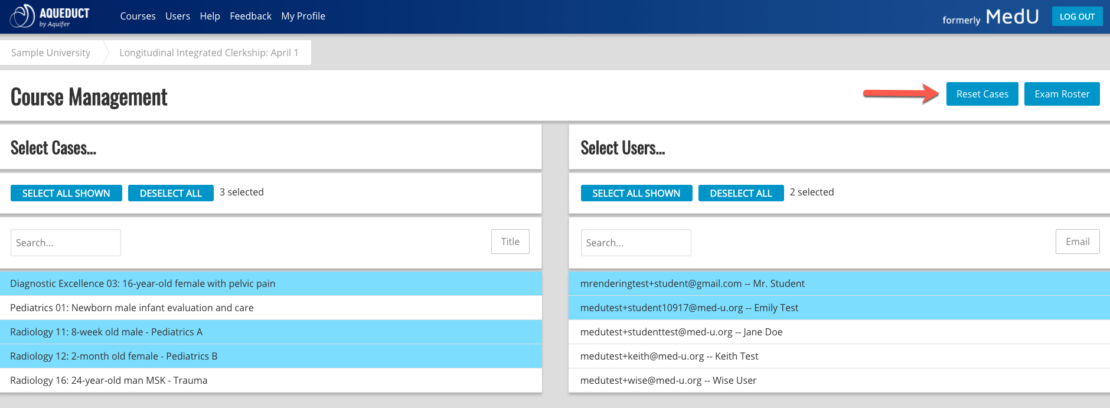Deselect Radiology 12 2-month old female case
This screenshot has width=1110, height=408.
pyautogui.click(x=271, y=356)
